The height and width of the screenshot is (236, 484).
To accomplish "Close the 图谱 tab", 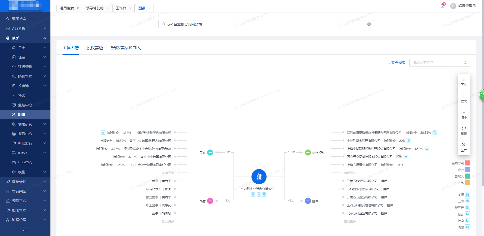I will [149, 8].
